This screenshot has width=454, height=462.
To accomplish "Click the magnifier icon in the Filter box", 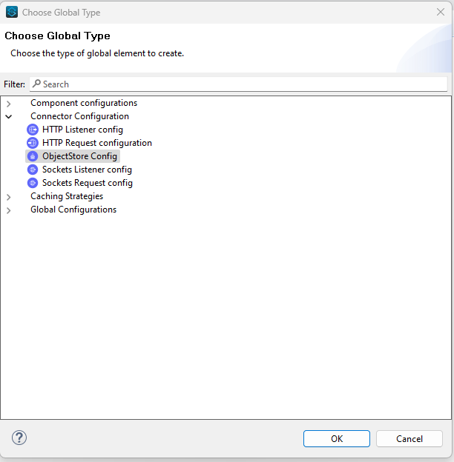I will pyautogui.click(x=36, y=84).
